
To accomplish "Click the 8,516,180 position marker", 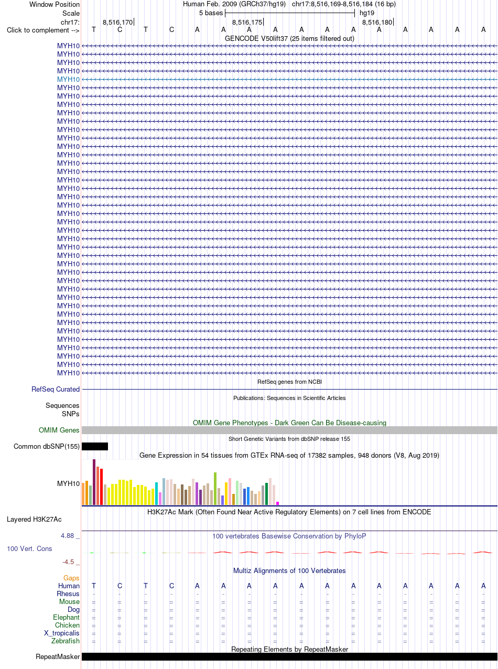I will click(377, 22).
